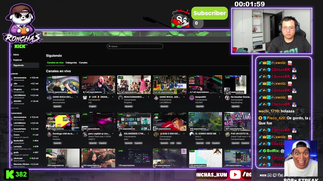Viewport: 323px width, 181px height.
Task: Open three-dot menu on peru capital rp card
Action: pos(113,133)
